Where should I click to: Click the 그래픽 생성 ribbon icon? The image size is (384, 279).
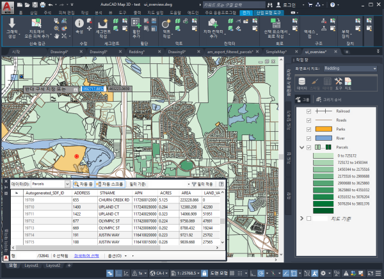pyautogui.click(x=11, y=27)
